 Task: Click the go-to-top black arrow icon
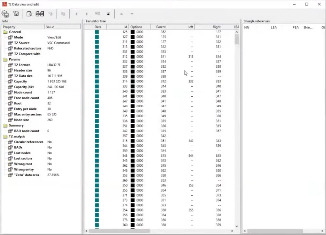[x=108, y=14]
